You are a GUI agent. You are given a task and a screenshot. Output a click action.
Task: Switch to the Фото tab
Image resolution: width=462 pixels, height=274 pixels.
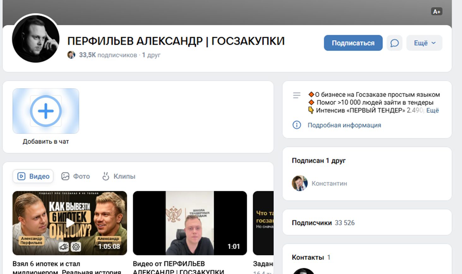click(x=75, y=176)
